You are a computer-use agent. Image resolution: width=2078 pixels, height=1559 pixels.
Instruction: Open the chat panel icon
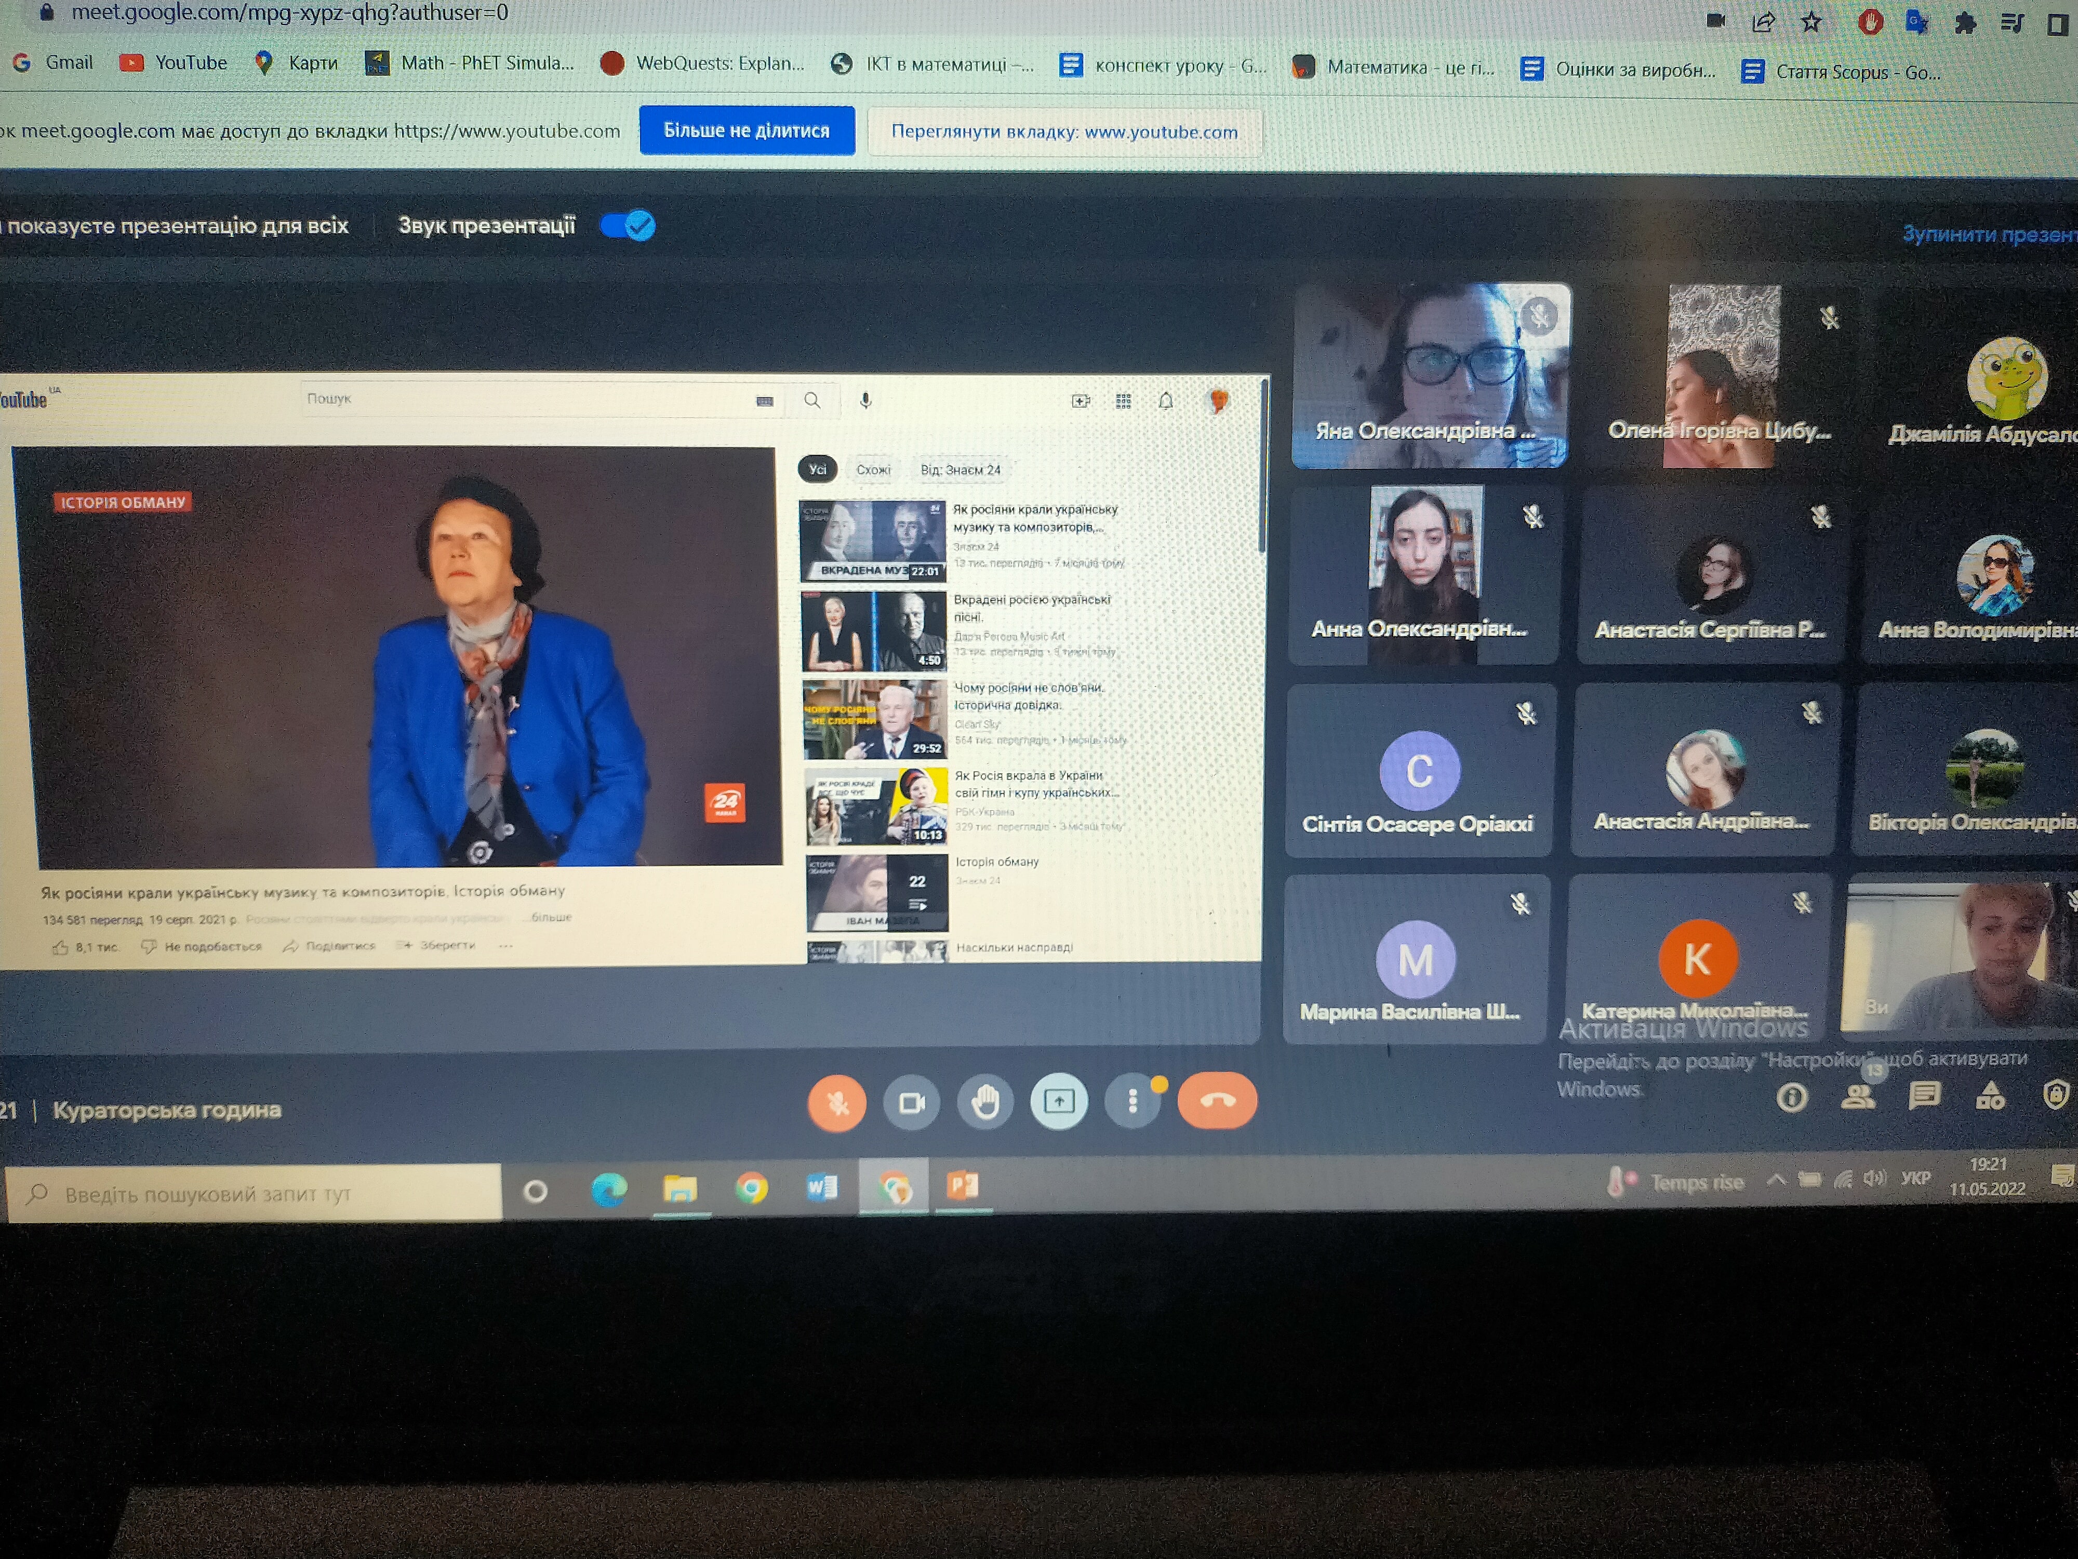pyautogui.click(x=1924, y=1095)
